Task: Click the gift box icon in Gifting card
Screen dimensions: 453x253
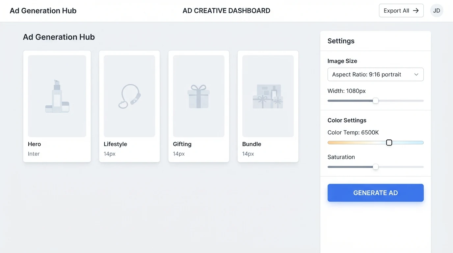Action: pos(199,97)
